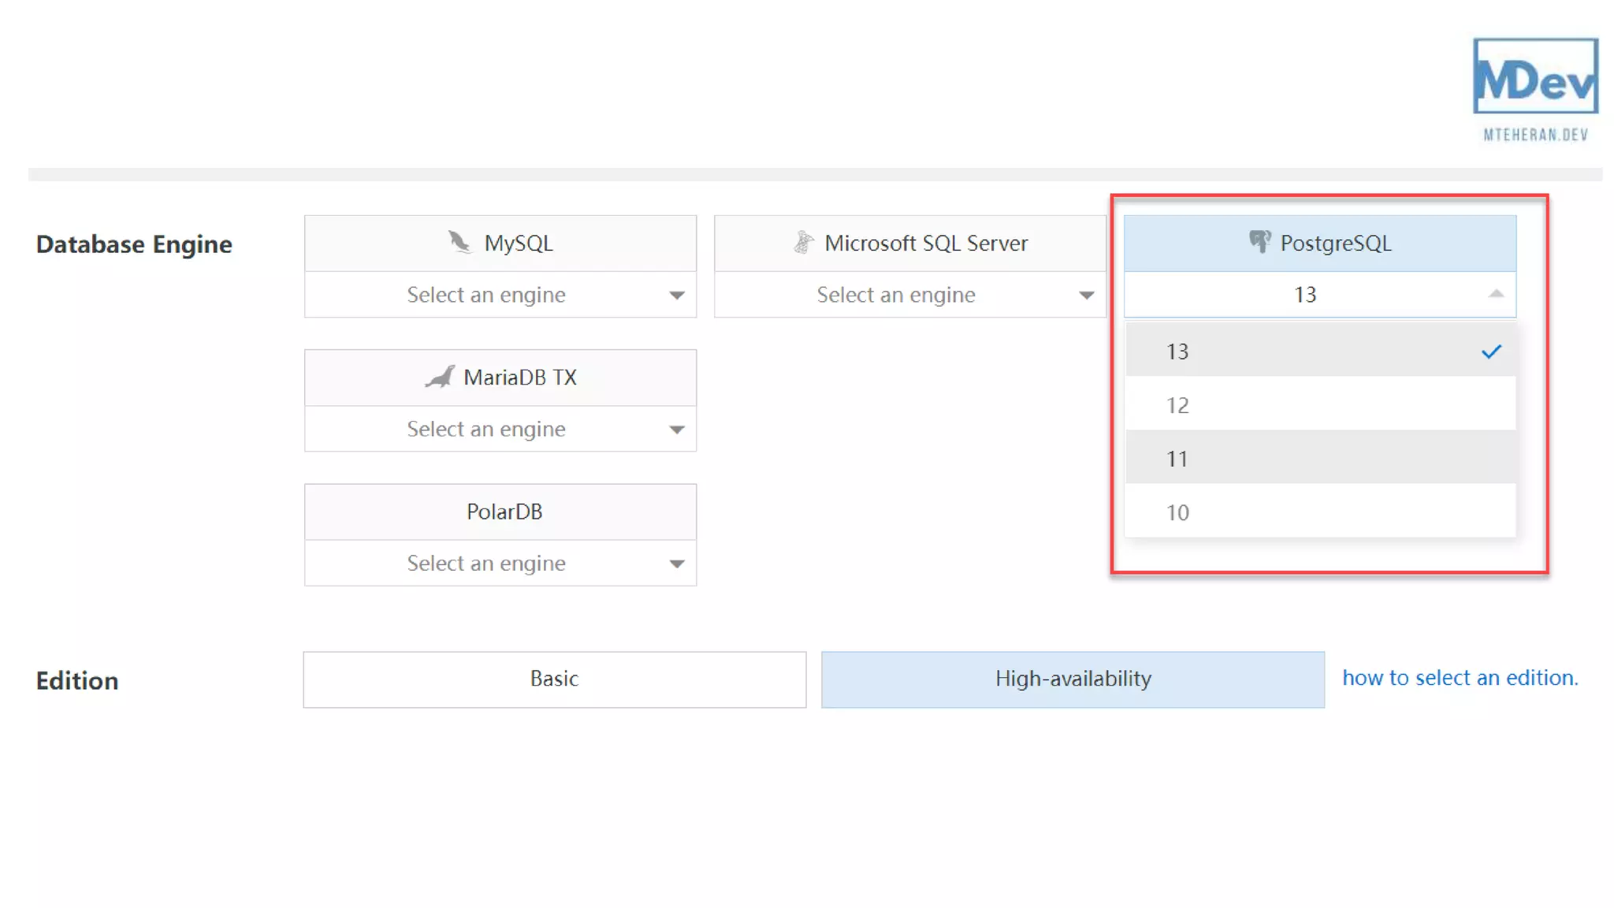Select the MySQL database engine header
Image resolution: width=1614 pixels, height=908 pixels.
click(x=500, y=244)
